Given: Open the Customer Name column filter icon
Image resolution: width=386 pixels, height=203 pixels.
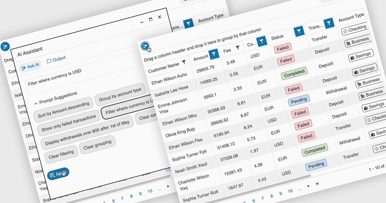Looking at the screenshot, I should click(184, 61).
